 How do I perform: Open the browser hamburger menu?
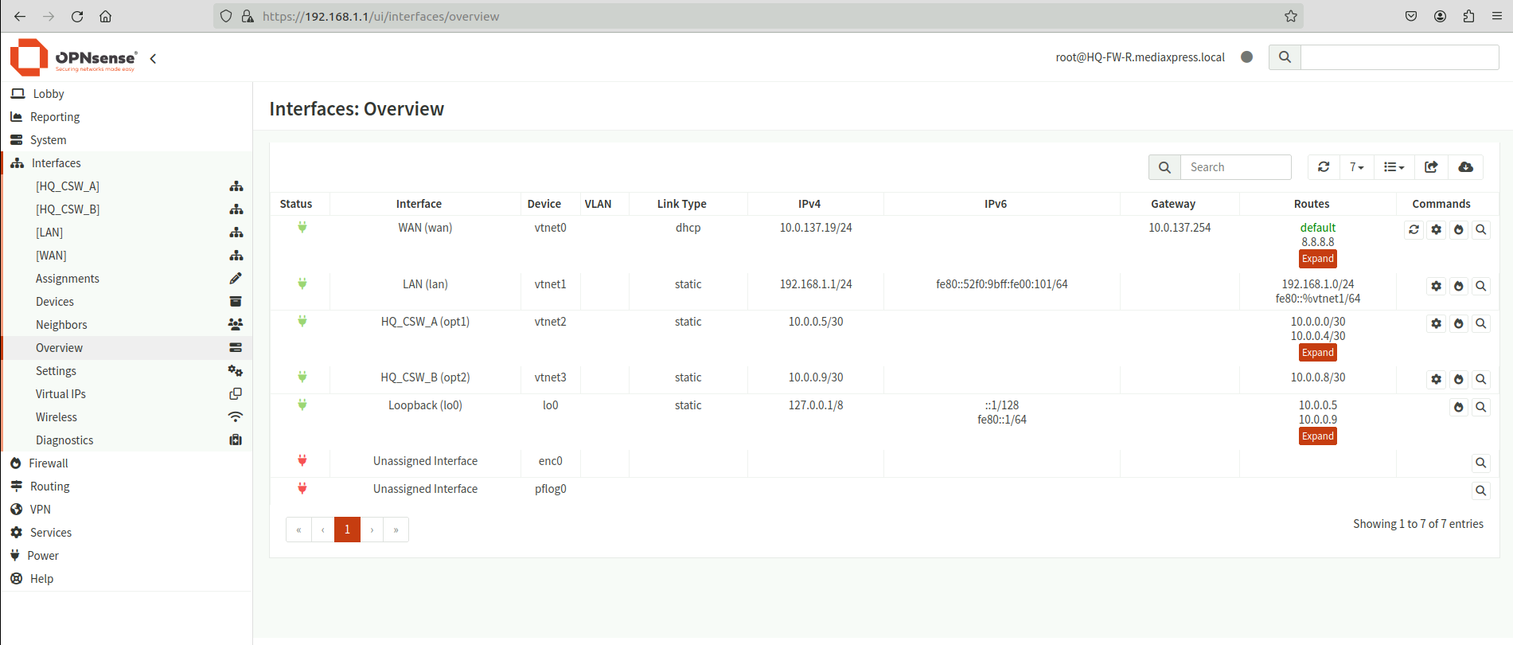click(1496, 16)
